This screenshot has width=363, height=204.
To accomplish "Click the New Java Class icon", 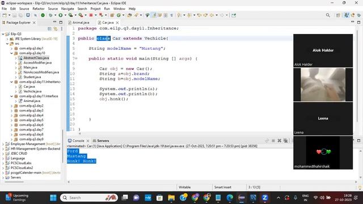I will (x=119, y=15).
